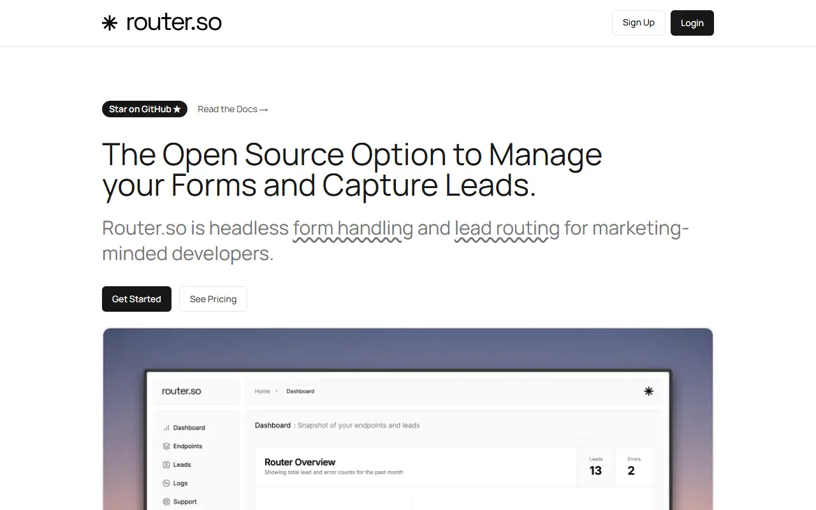Select Dashboard in the preview sidebar
Image resolution: width=816 pixels, height=510 pixels.
[189, 428]
